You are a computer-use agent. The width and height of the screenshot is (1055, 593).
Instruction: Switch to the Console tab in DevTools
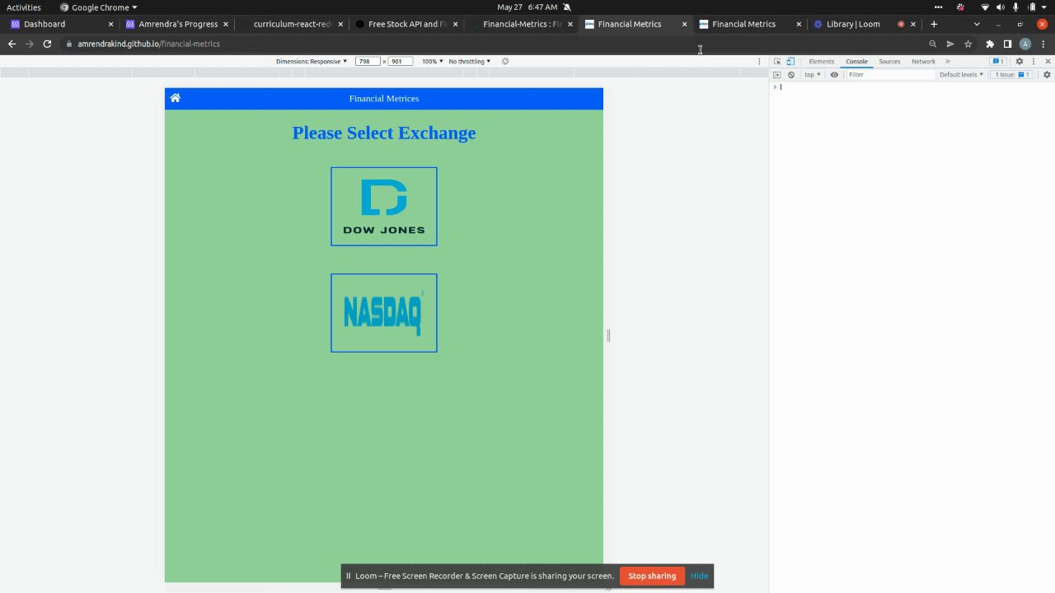tap(856, 61)
